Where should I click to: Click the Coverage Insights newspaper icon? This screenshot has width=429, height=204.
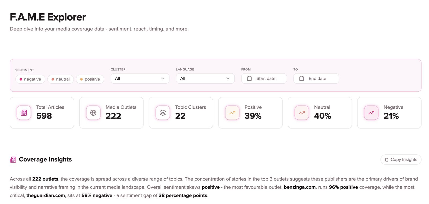tap(13, 160)
